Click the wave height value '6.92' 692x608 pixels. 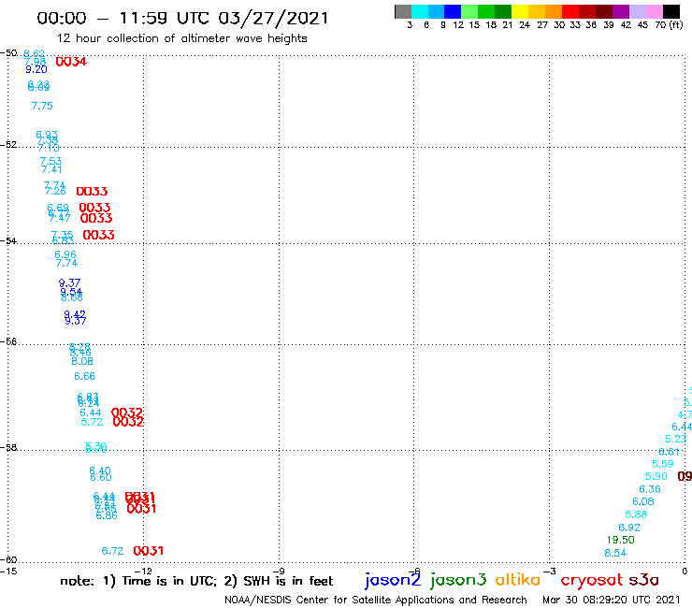coord(629,528)
